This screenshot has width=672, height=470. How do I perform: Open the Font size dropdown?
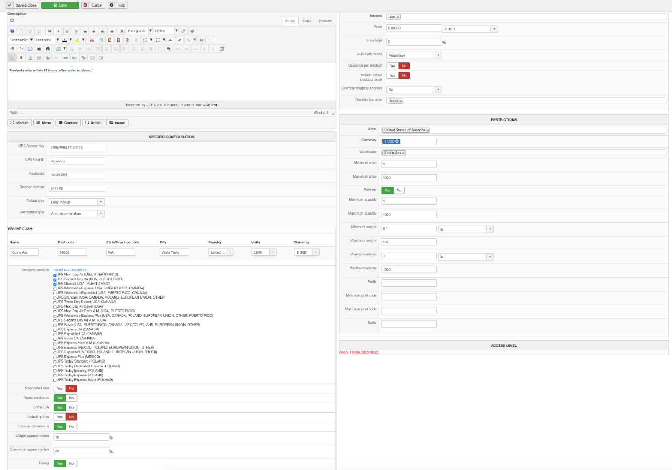click(47, 40)
